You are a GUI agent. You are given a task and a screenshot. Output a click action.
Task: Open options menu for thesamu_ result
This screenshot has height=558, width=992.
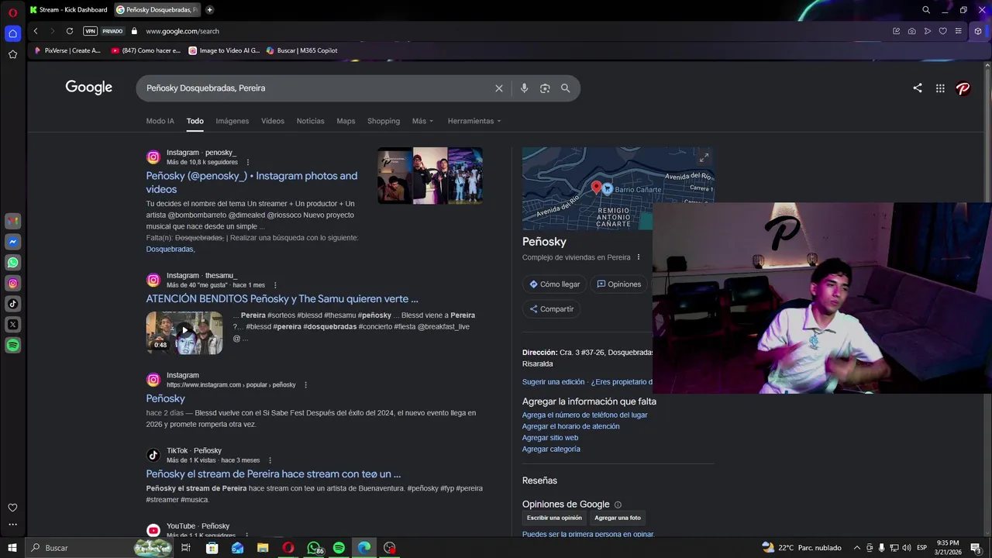(275, 285)
